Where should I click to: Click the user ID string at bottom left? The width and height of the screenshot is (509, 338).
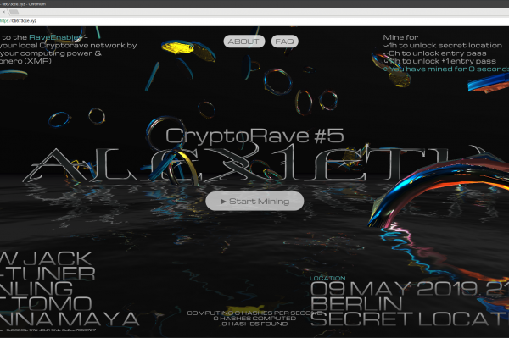[x=48, y=330]
